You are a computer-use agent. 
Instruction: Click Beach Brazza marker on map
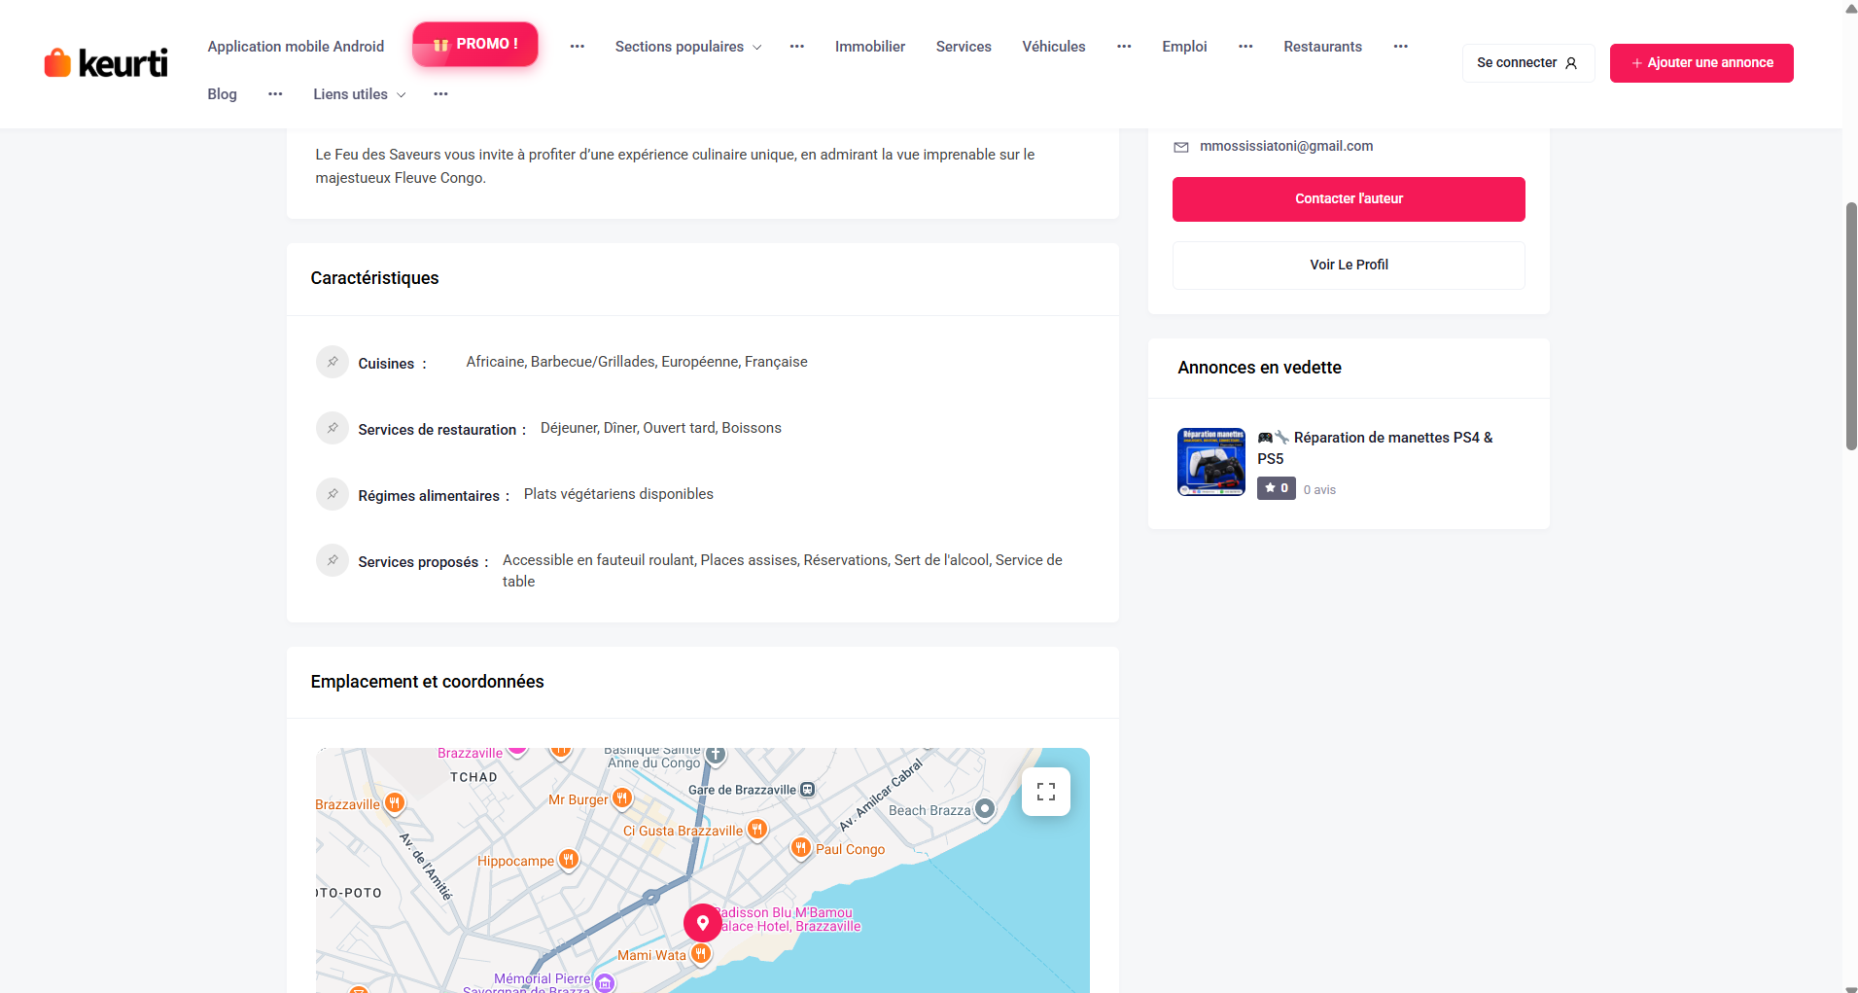[x=985, y=809]
